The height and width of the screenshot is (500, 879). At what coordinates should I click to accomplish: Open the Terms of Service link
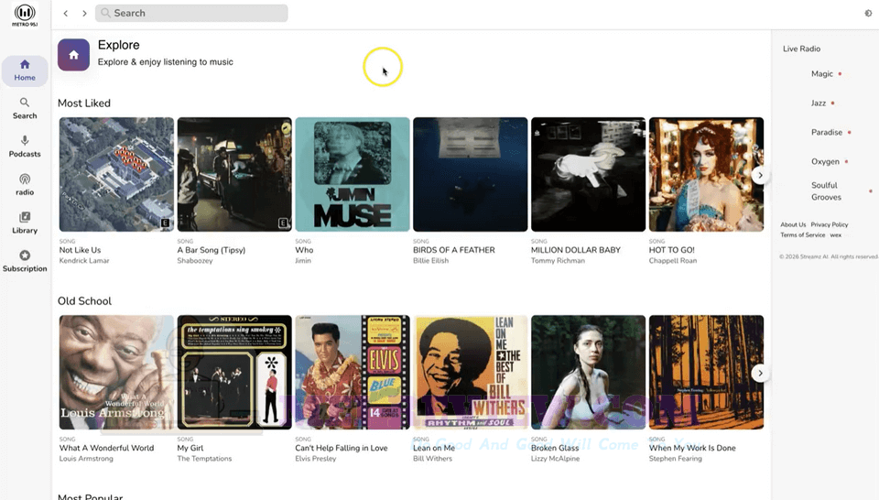coord(803,234)
